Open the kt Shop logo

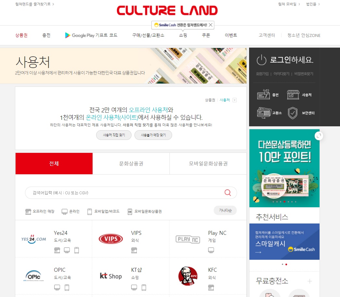coord(111,276)
